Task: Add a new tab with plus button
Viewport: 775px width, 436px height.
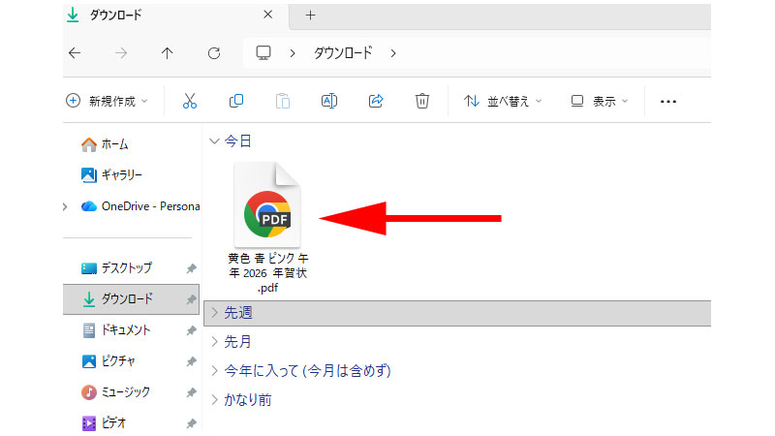Action: tap(310, 16)
